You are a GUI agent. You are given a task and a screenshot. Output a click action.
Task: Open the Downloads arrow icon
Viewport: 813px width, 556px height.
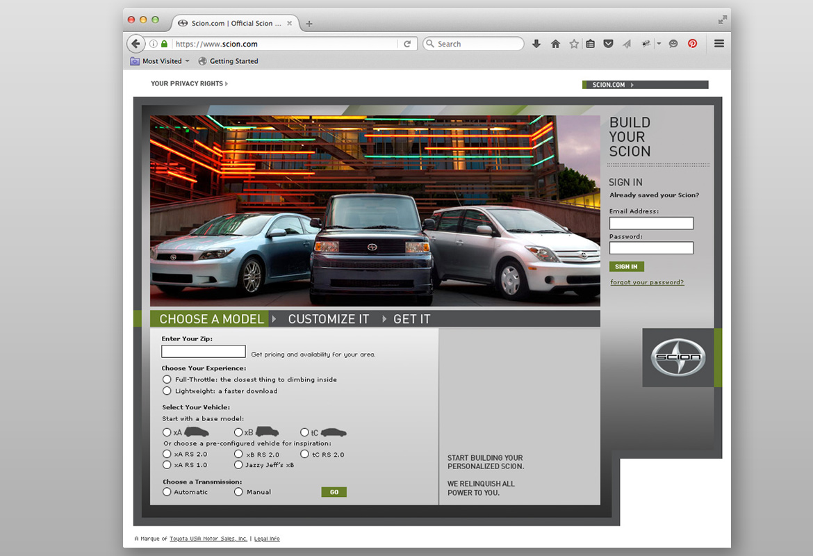tap(536, 44)
